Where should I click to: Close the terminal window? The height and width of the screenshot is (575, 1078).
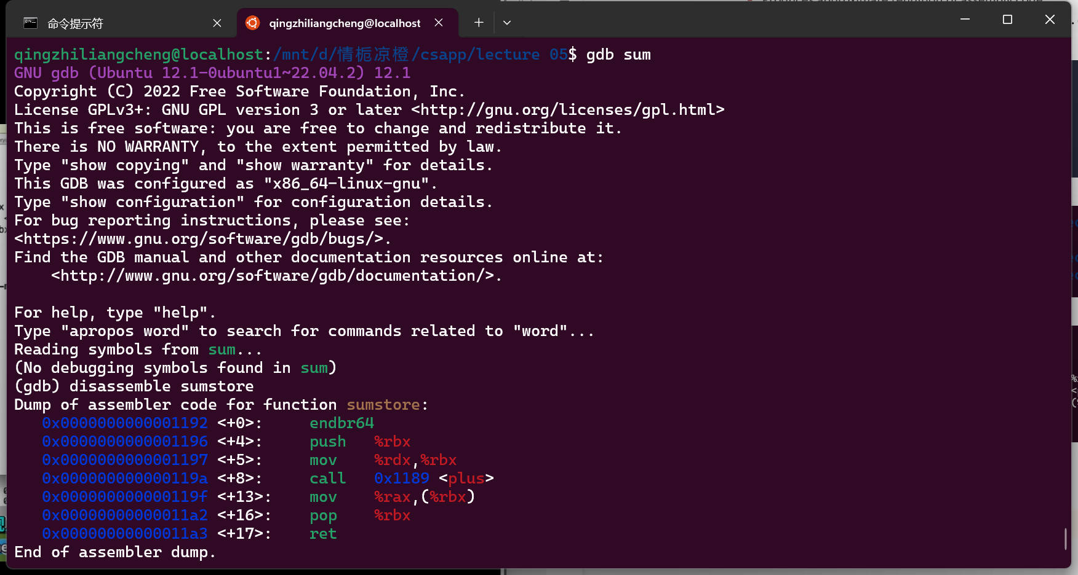click(1050, 20)
